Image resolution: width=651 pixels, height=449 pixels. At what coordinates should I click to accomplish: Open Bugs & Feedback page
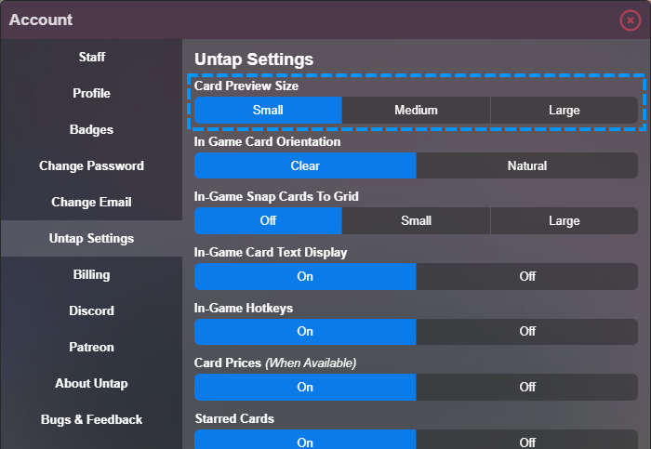(x=91, y=419)
